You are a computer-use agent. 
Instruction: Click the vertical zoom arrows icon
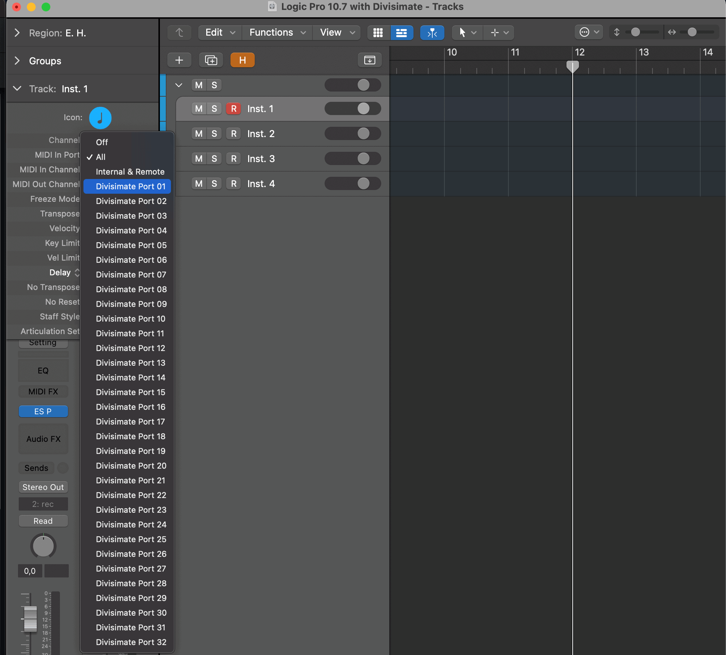click(x=617, y=32)
